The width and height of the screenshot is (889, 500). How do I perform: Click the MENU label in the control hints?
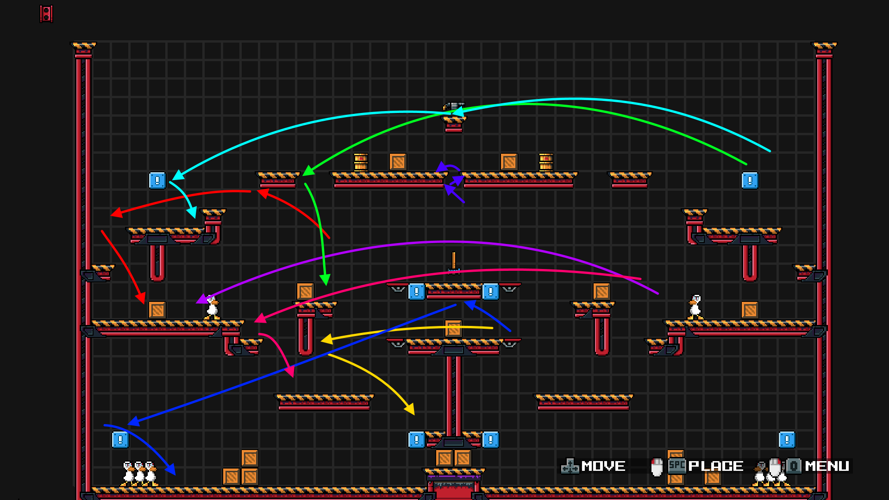coord(827,466)
